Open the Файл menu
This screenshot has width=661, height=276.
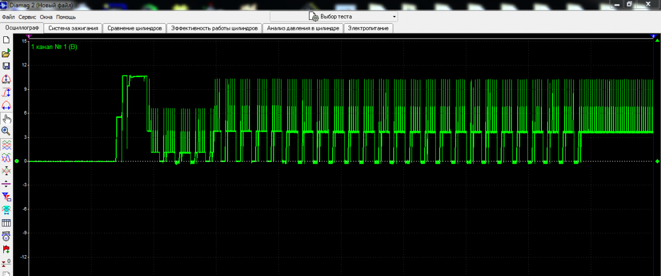pos(8,17)
